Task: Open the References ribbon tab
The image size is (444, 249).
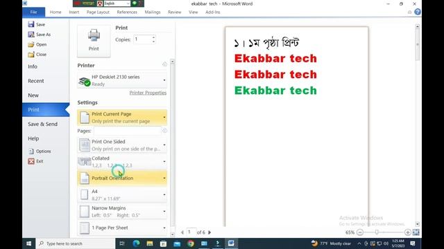Action: pyautogui.click(x=127, y=12)
